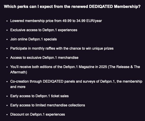Image resolution: width=145 pixels, height=121 pixels.
Task: Click the bullet beside ticket sales item
Action: point(7,96)
